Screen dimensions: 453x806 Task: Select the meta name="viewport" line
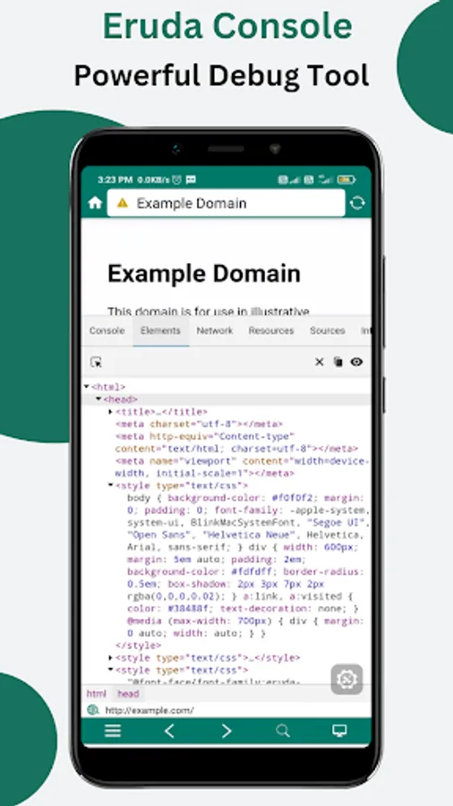[x=242, y=467]
